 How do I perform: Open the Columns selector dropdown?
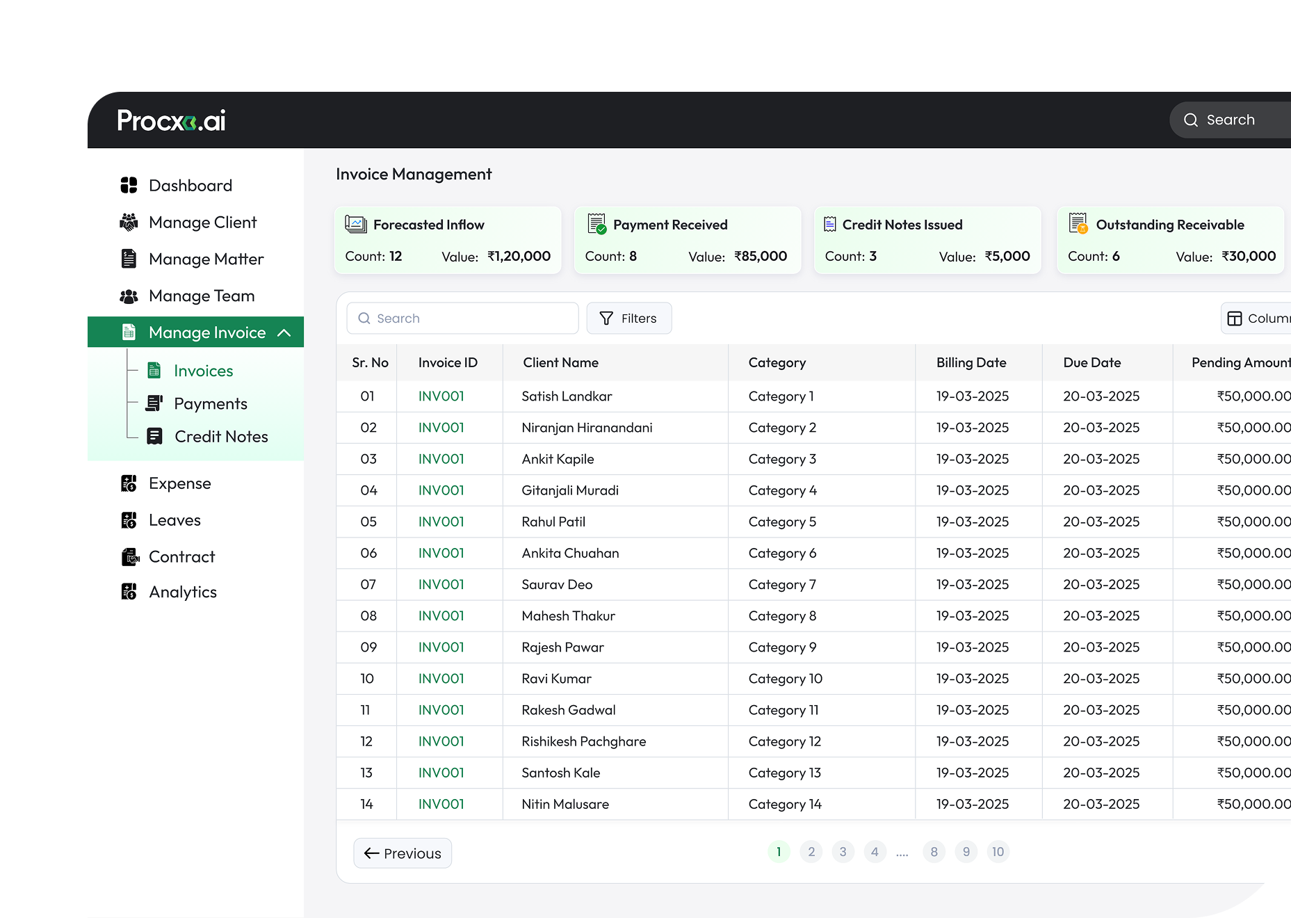[1257, 319]
